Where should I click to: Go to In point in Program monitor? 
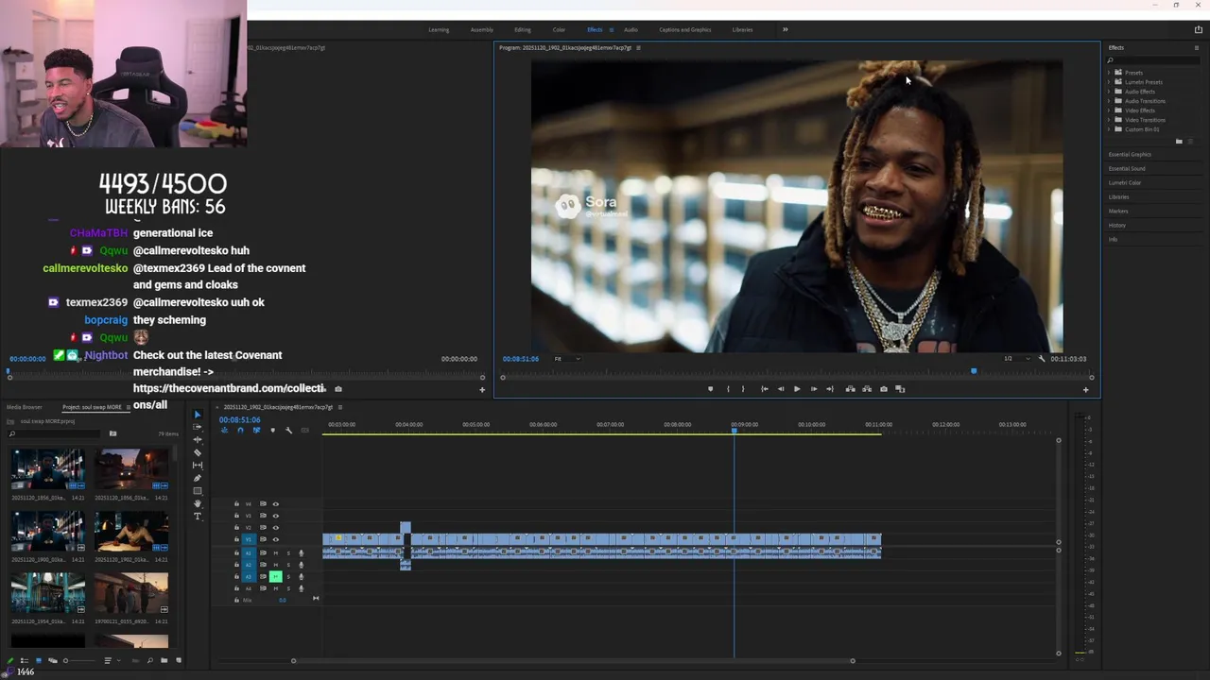tap(765, 389)
